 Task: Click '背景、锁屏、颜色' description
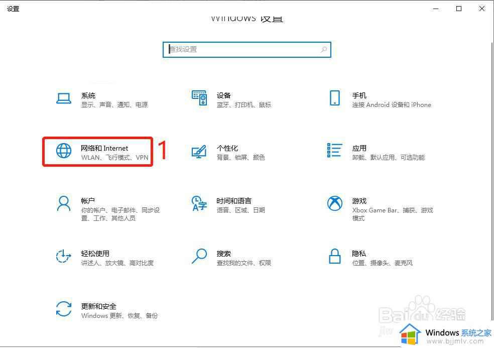pyautogui.click(x=240, y=158)
